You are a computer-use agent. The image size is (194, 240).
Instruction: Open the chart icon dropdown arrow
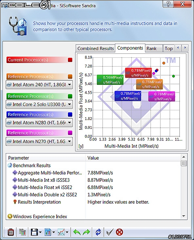[x=67, y=232]
